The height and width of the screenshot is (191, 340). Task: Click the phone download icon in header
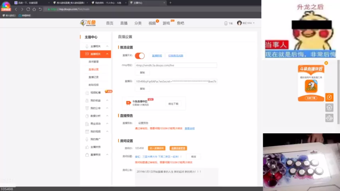point(226,23)
